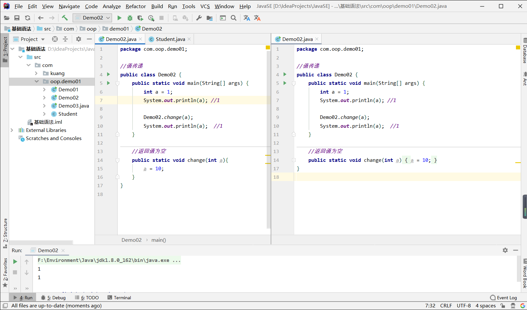
Task: Navigate forward with the right arrow
Action: pos(52,18)
